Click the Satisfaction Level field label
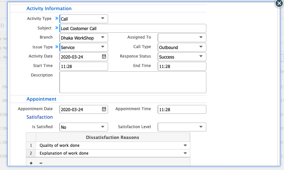Image resolution: width=284 pixels, height=170 pixels. tap(134, 127)
